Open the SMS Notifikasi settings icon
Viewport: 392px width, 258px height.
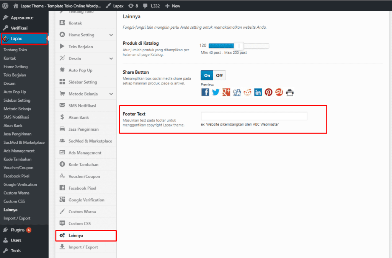point(62,105)
